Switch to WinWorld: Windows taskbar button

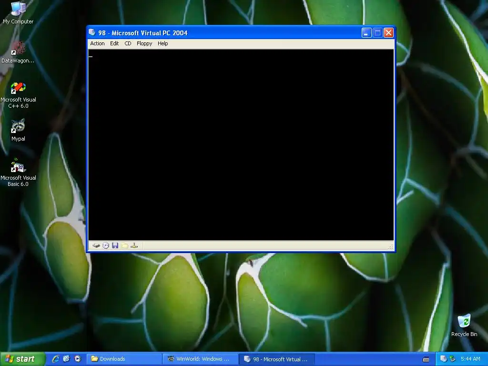point(201,359)
